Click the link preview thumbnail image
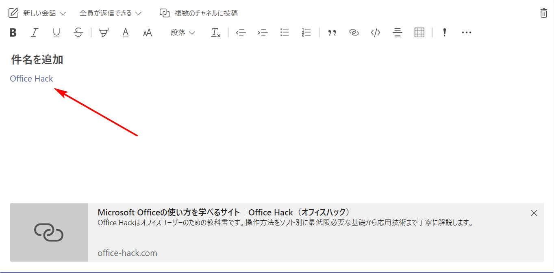Screen dimensions: 554x273 pyautogui.click(x=49, y=232)
